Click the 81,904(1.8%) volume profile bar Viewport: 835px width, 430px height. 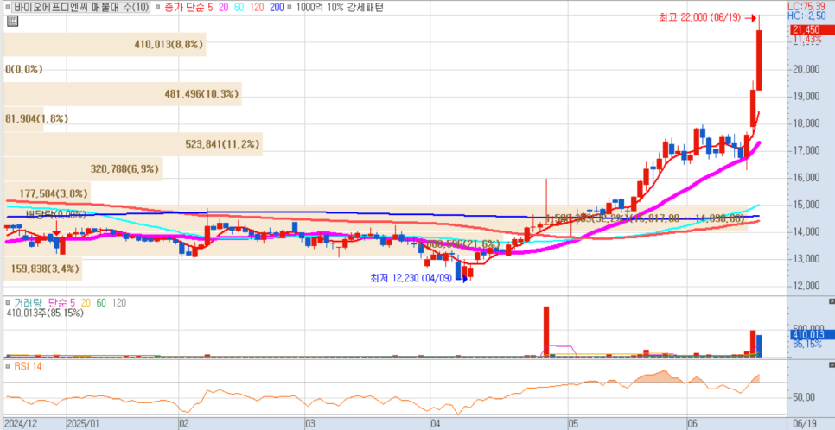coord(23,118)
